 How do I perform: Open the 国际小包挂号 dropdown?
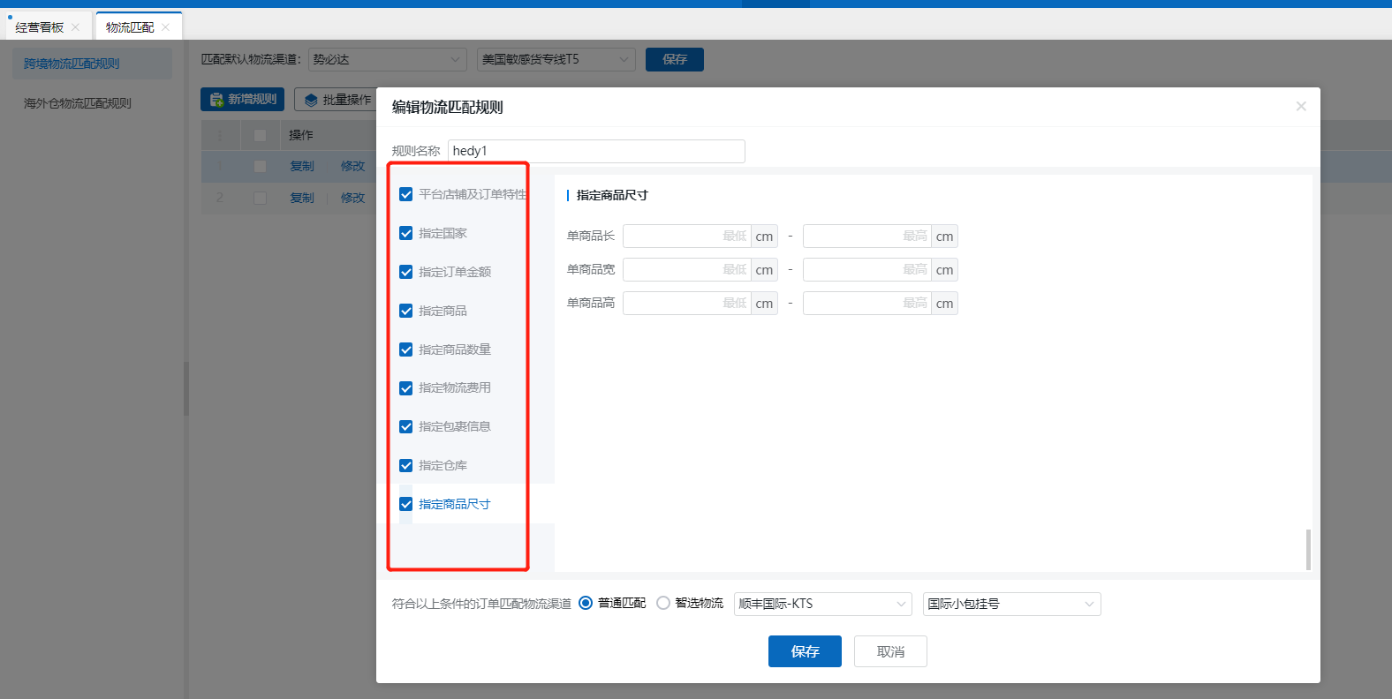coord(1012,604)
